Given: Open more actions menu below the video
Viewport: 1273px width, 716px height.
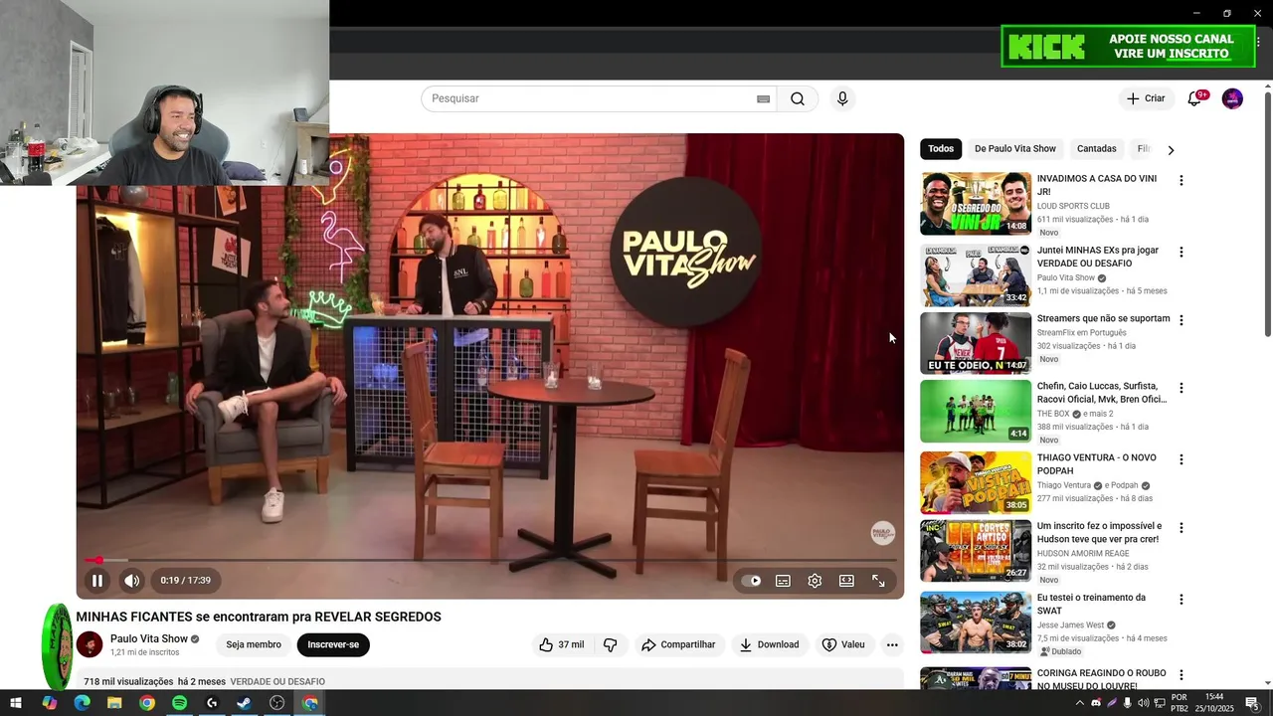Looking at the screenshot, I should [892, 644].
